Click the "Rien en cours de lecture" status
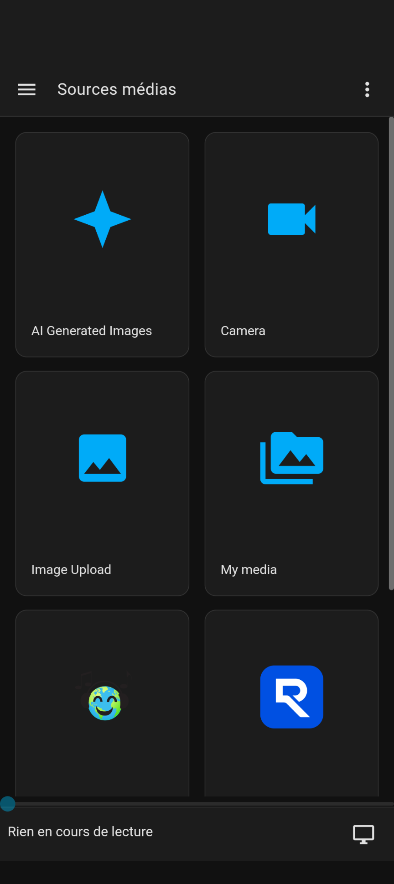Viewport: 394px width, 884px height. pyautogui.click(x=80, y=832)
